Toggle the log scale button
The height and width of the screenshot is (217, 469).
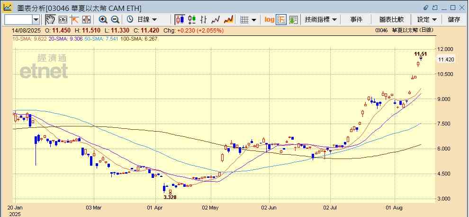click(269, 20)
